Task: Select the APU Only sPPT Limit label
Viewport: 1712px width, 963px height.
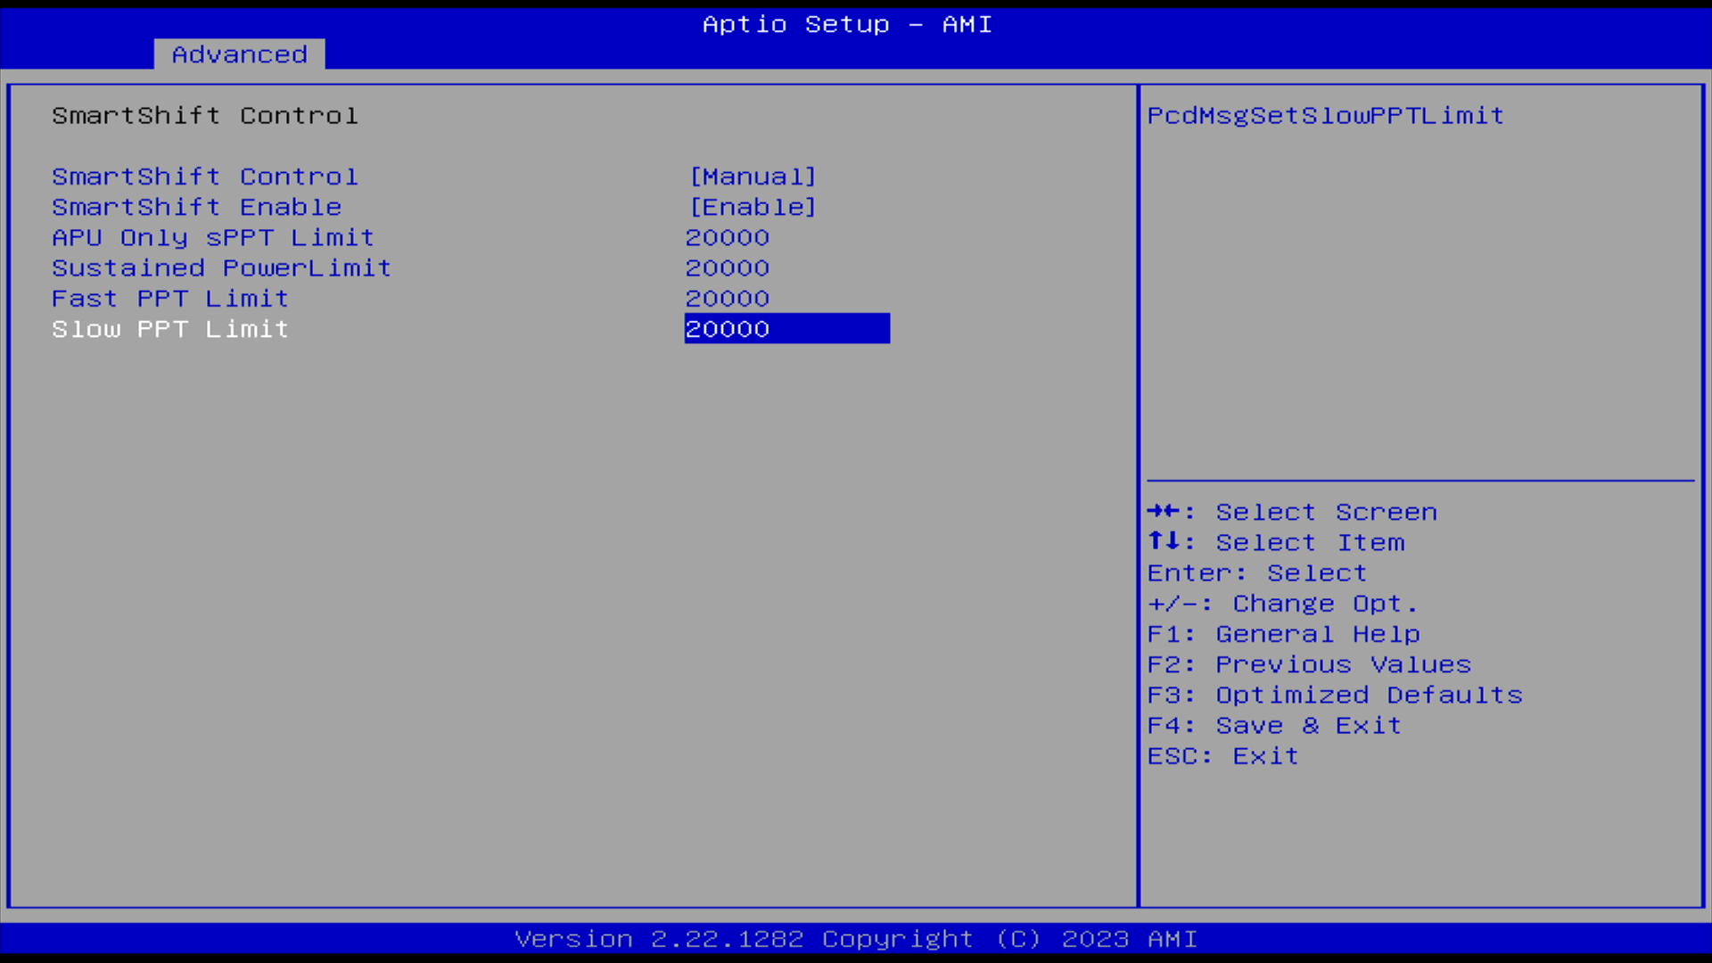Action: pyautogui.click(x=213, y=237)
